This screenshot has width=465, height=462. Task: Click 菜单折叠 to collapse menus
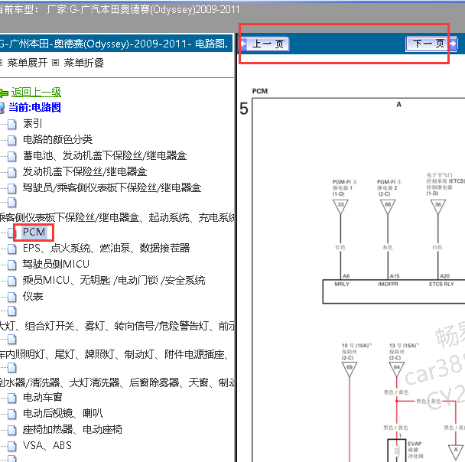(83, 63)
